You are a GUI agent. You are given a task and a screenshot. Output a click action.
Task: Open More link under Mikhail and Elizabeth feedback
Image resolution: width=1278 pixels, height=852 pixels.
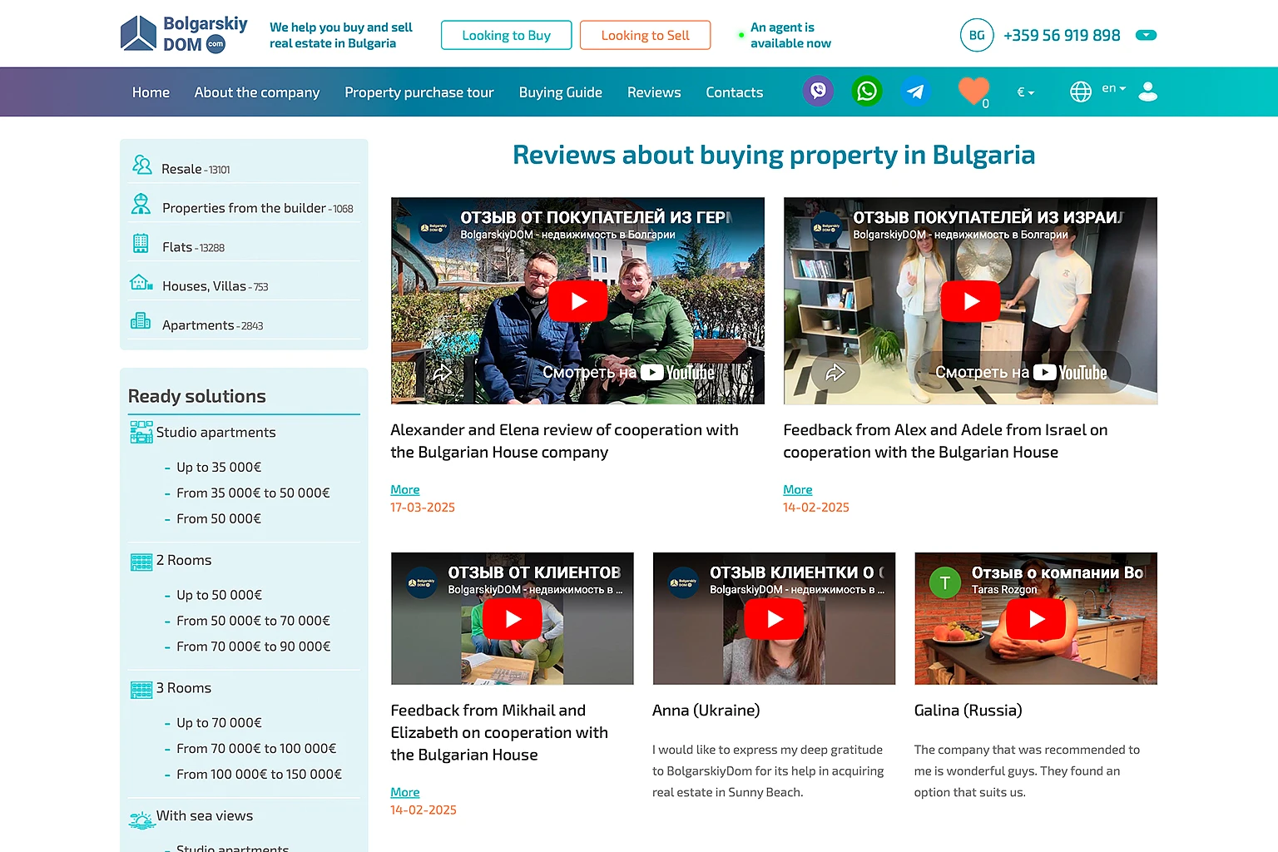point(405,792)
